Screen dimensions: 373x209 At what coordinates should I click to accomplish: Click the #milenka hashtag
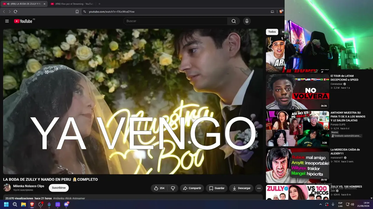59,199
